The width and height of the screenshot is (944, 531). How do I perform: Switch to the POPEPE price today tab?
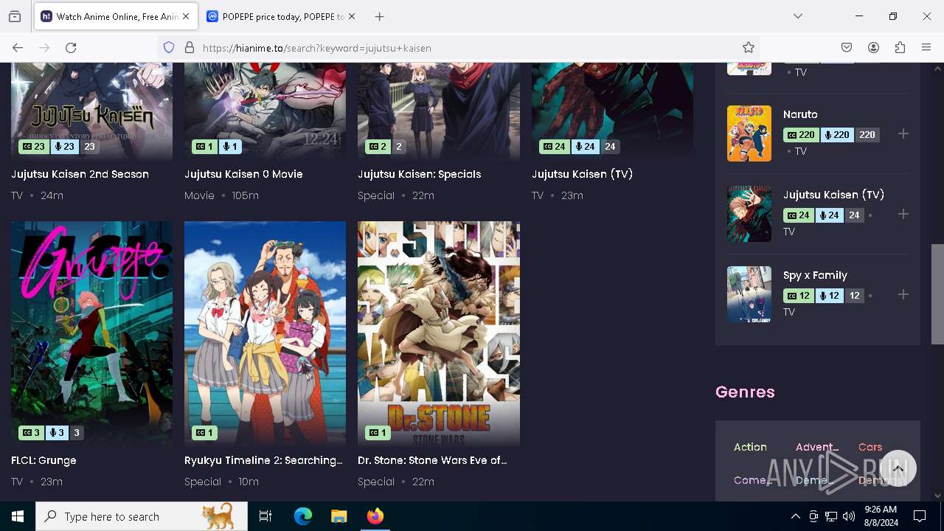pos(282,16)
